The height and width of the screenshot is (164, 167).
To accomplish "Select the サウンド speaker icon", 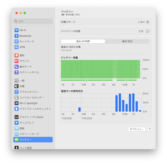I will (16, 61).
